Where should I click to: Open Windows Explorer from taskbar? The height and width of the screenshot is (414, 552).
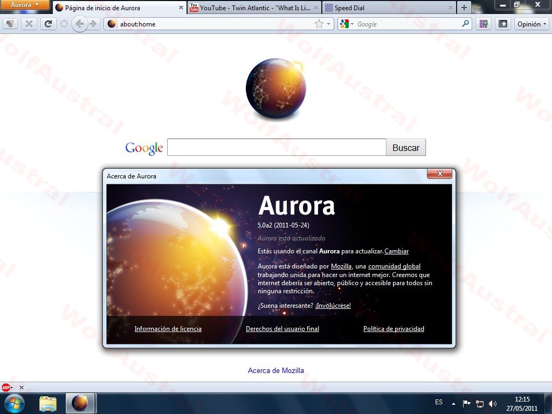click(48, 403)
